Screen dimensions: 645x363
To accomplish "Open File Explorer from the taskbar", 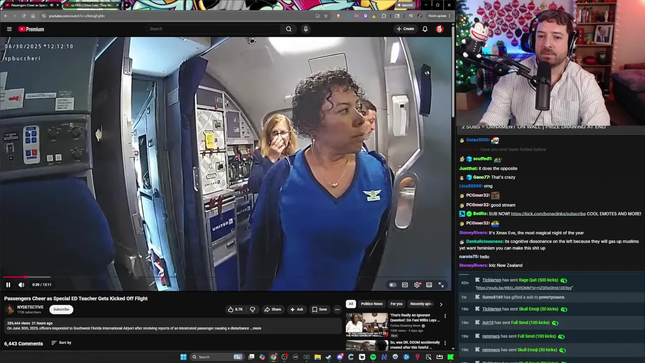I will click(x=317, y=357).
